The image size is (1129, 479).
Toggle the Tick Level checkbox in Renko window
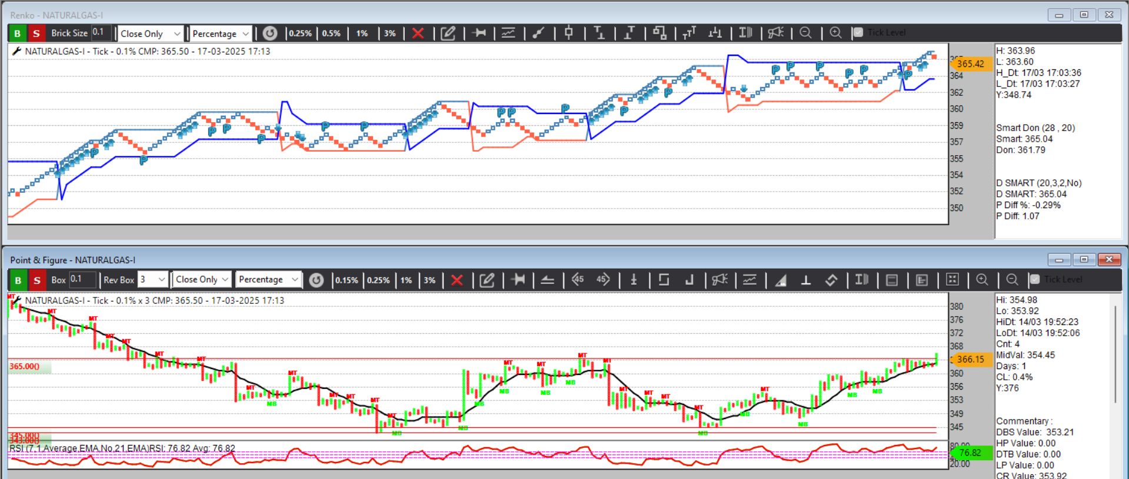click(858, 32)
